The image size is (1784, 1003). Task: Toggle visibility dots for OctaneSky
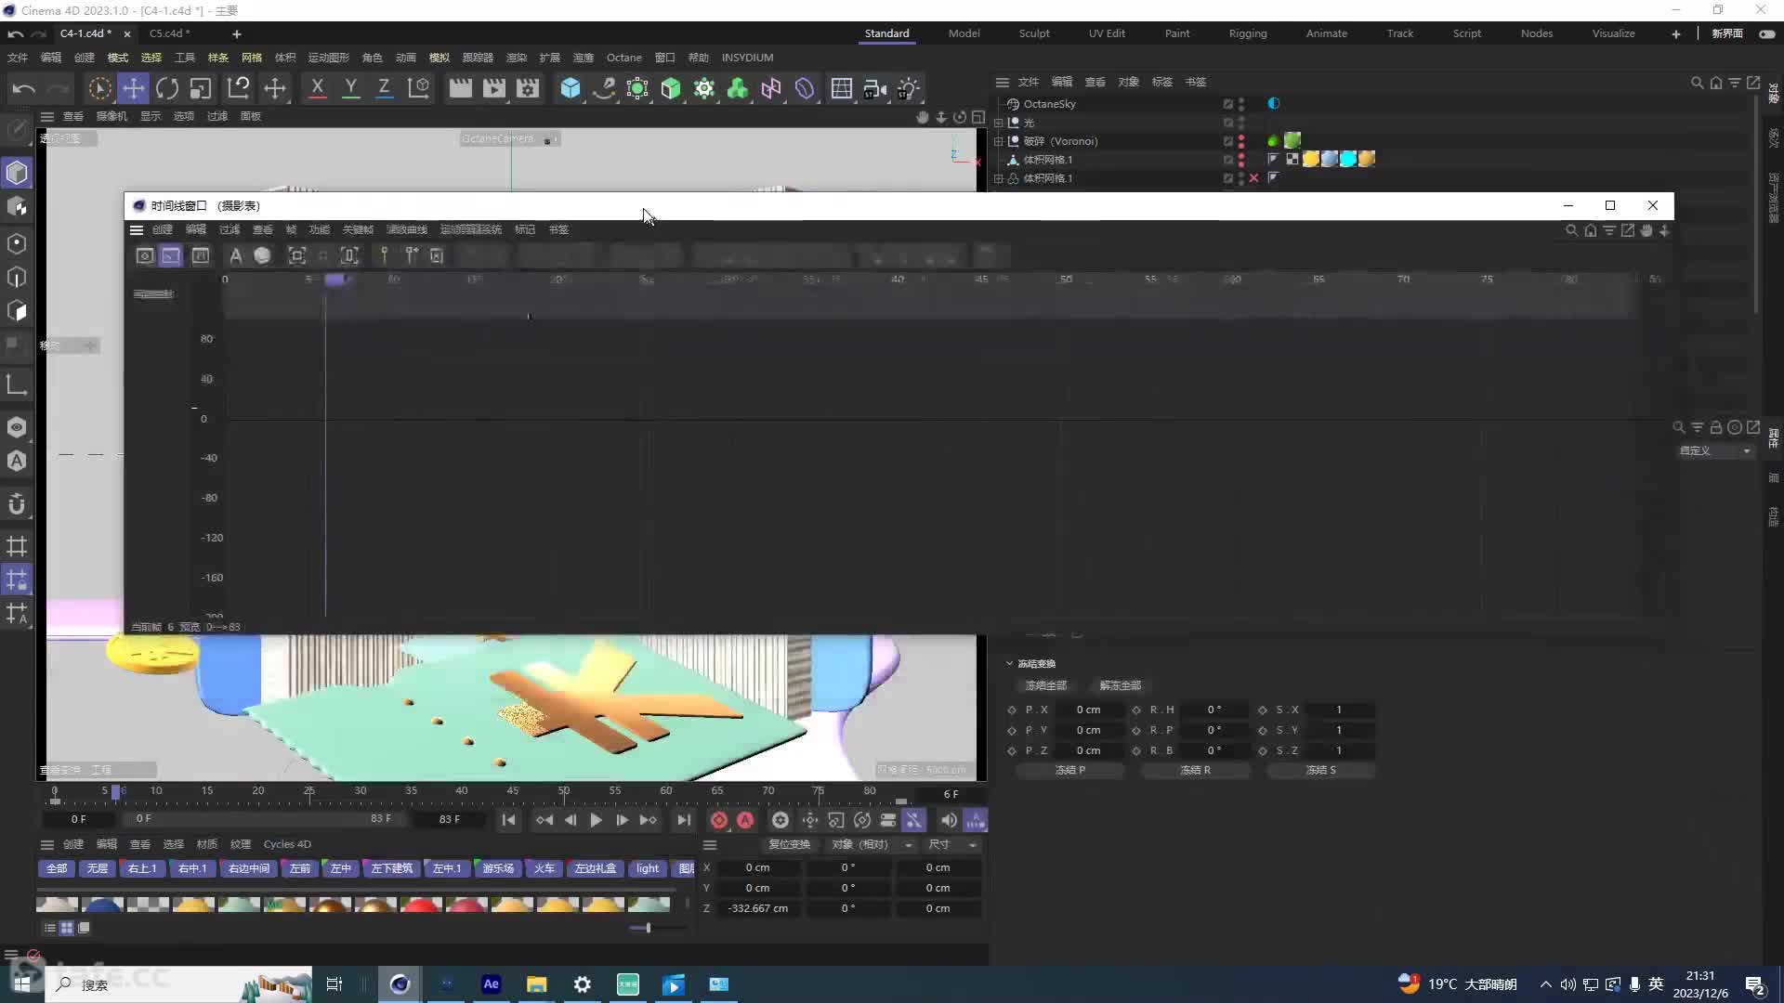[1241, 104]
